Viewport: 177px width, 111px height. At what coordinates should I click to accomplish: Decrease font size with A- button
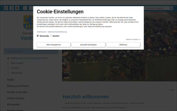[x=25, y=8]
